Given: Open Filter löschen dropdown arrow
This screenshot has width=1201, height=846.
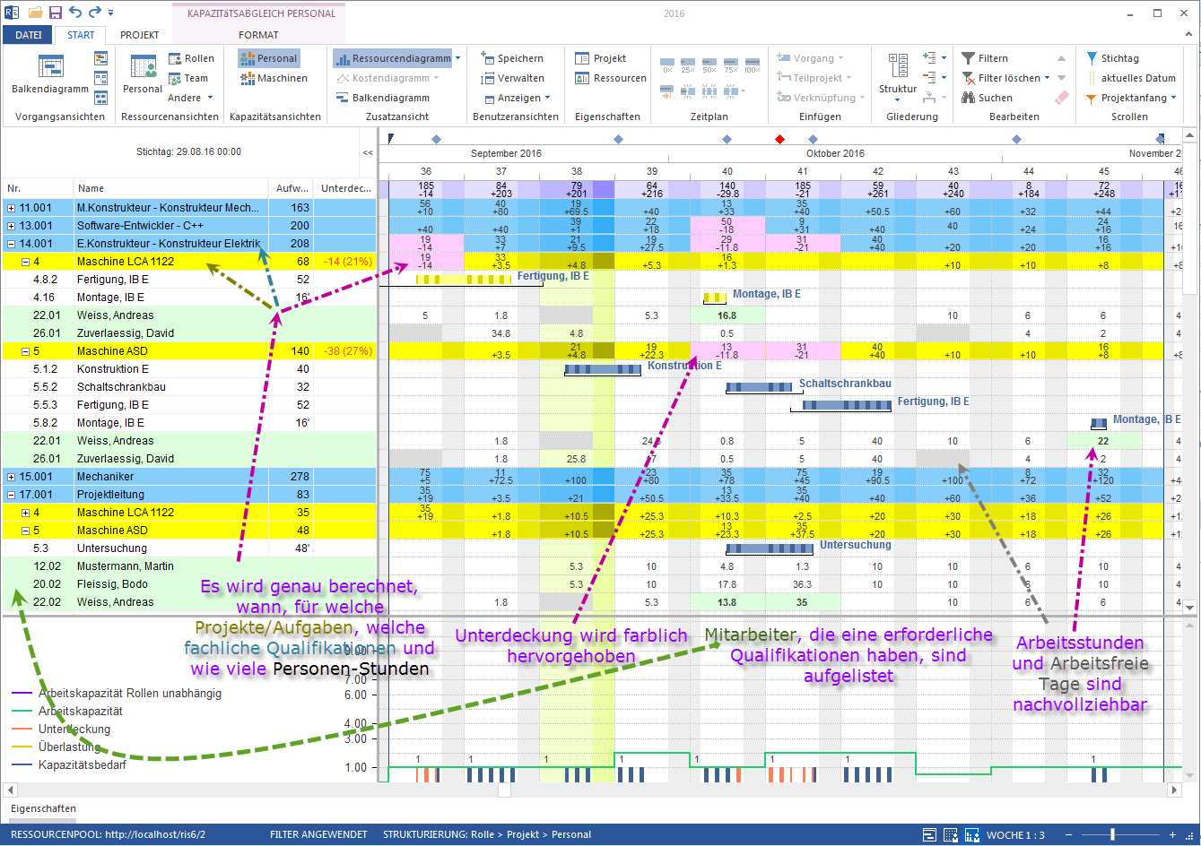Looking at the screenshot, I should click(1047, 78).
